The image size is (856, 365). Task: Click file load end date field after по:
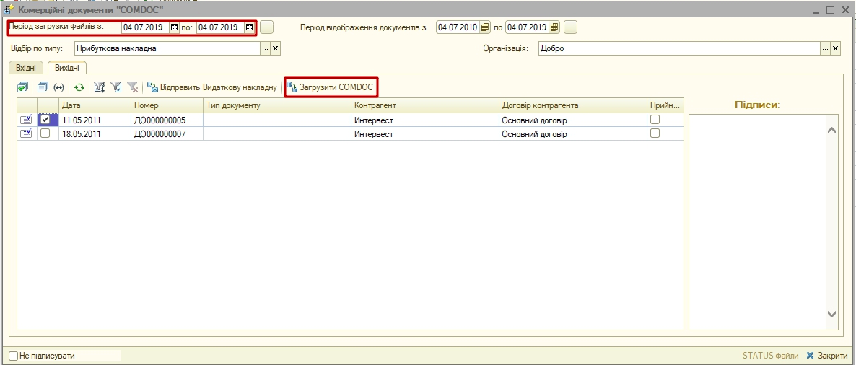221,27
